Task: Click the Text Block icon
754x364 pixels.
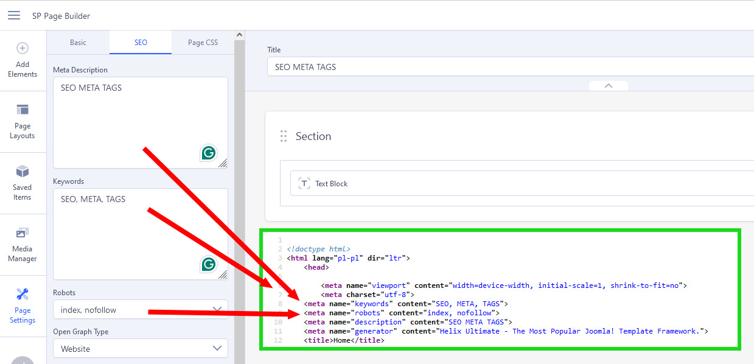Action: pyautogui.click(x=304, y=183)
